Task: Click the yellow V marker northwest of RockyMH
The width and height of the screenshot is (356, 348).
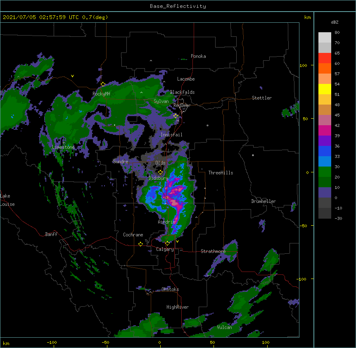Action: tap(72, 76)
